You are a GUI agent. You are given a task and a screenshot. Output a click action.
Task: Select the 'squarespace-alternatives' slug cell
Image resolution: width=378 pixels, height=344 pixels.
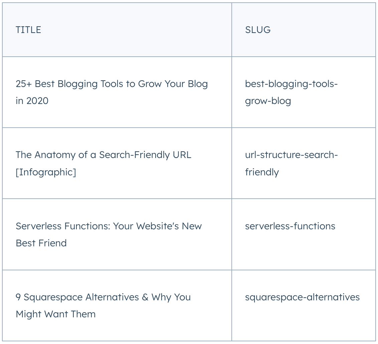pos(304,305)
